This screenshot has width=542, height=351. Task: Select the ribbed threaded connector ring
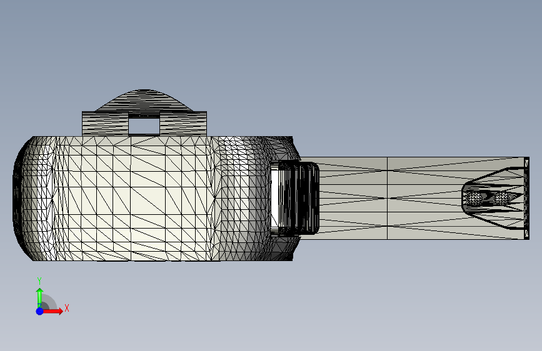tap(300, 199)
